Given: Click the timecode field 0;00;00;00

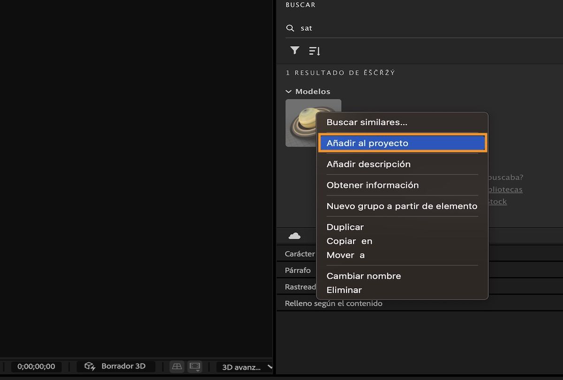Looking at the screenshot, I should (36, 366).
